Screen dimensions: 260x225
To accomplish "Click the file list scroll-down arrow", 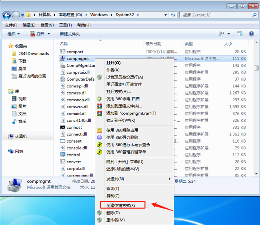I will (256, 174).
